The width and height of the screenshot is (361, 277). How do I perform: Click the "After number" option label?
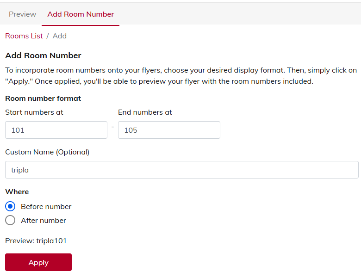pos(44,221)
